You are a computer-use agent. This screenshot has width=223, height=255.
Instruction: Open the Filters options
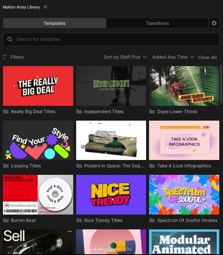coord(17,57)
